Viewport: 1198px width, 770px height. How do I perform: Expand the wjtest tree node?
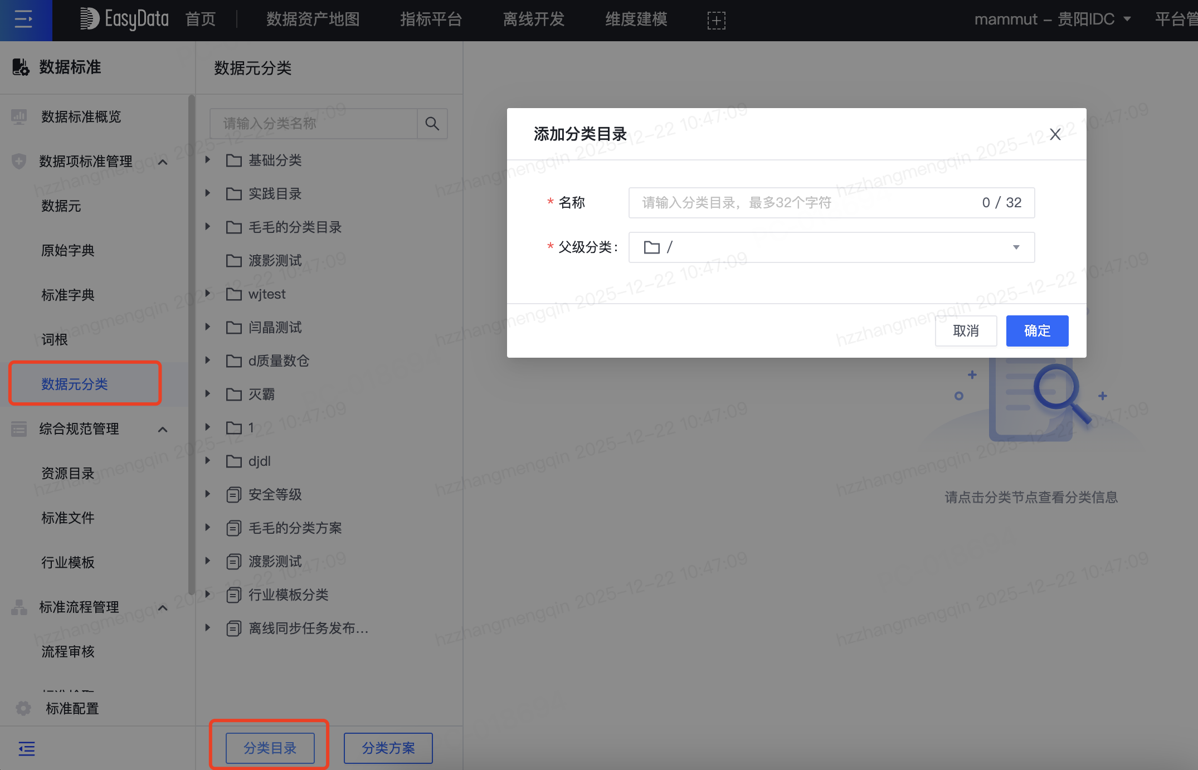tap(207, 294)
